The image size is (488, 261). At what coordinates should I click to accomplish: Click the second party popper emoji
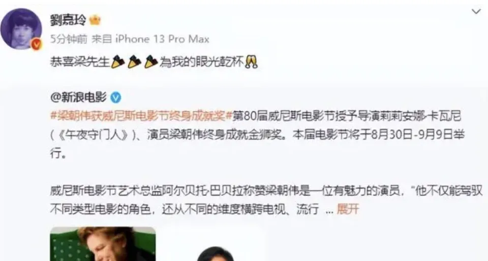134,62
